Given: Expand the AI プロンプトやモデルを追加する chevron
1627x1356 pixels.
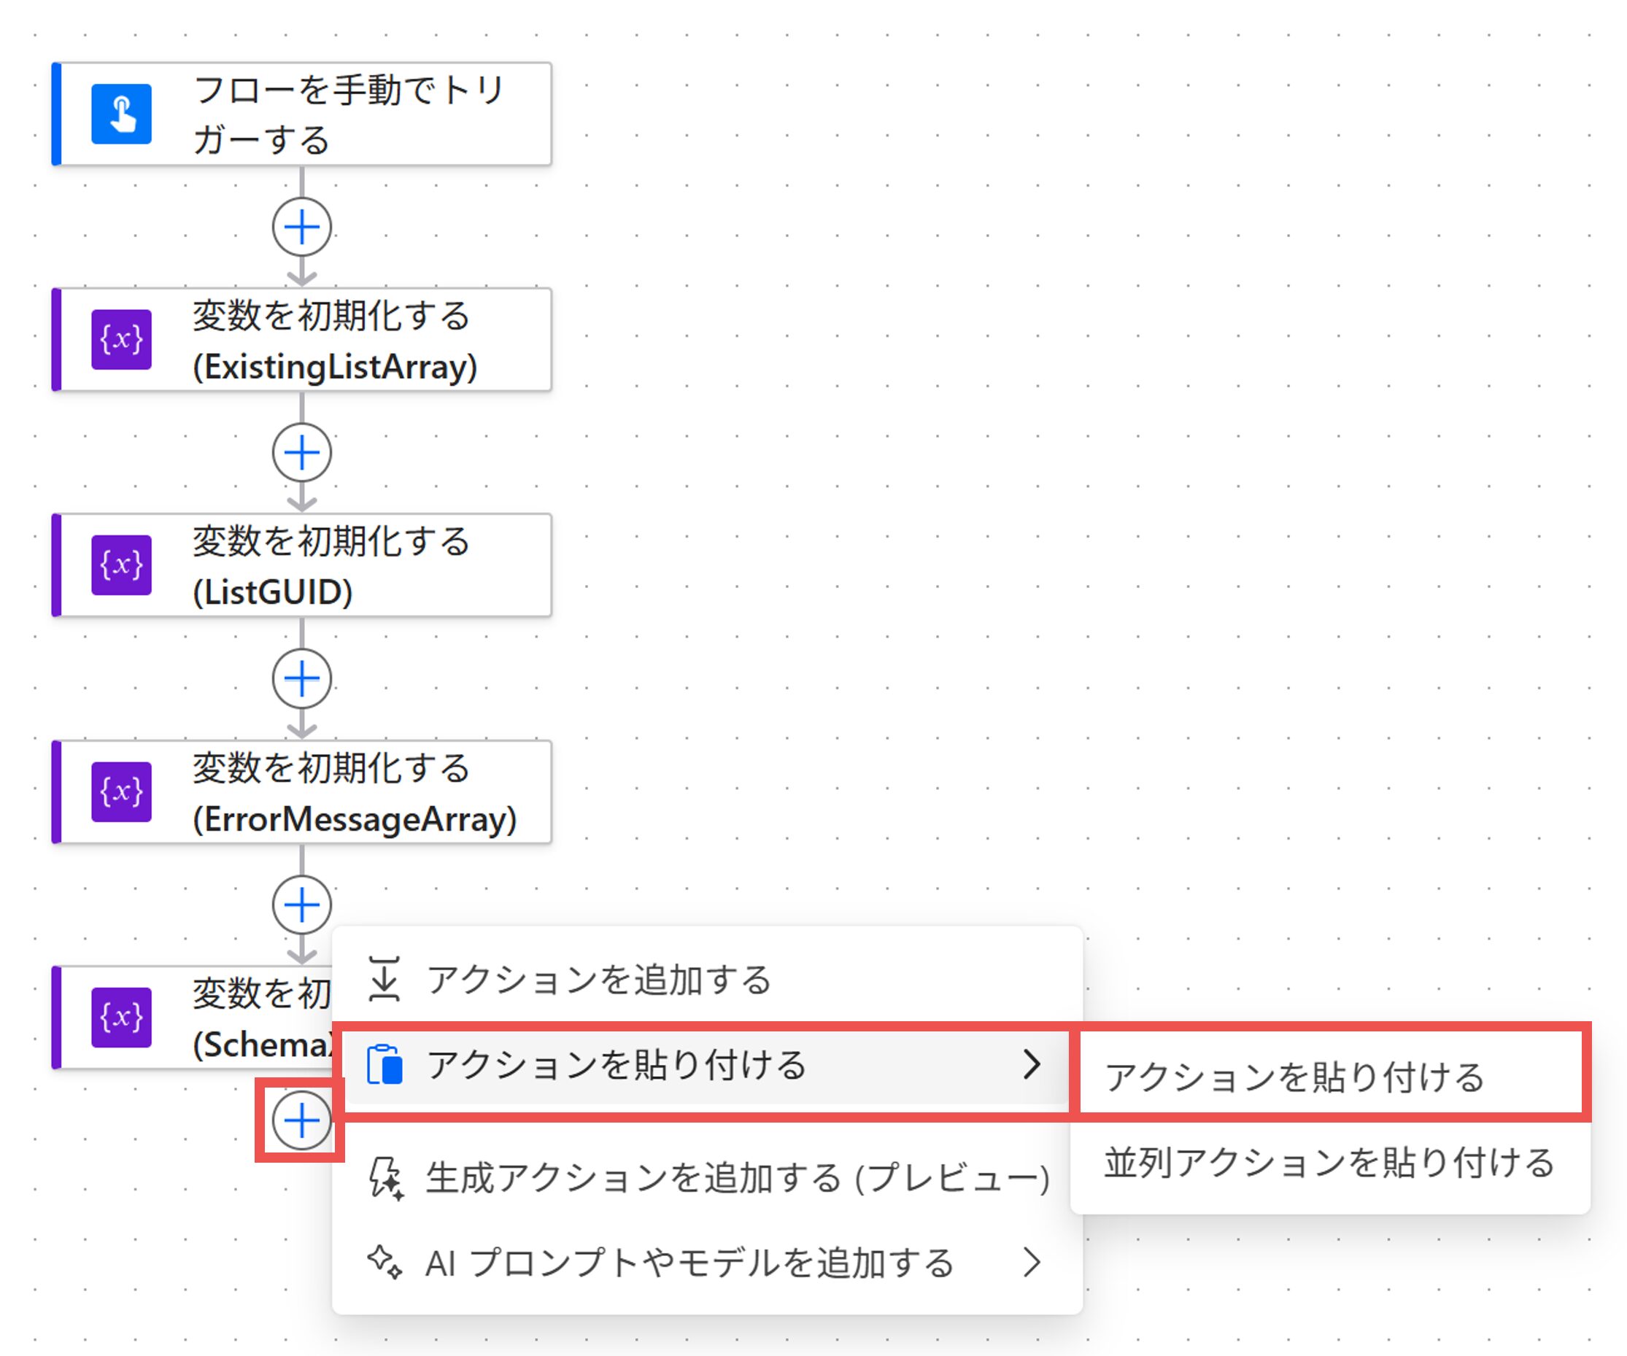Looking at the screenshot, I should [x=1031, y=1263].
